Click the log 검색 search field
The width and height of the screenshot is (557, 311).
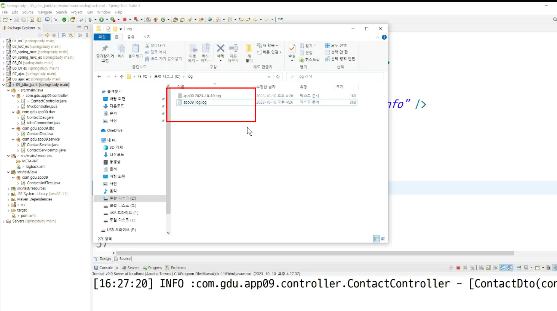(335, 77)
